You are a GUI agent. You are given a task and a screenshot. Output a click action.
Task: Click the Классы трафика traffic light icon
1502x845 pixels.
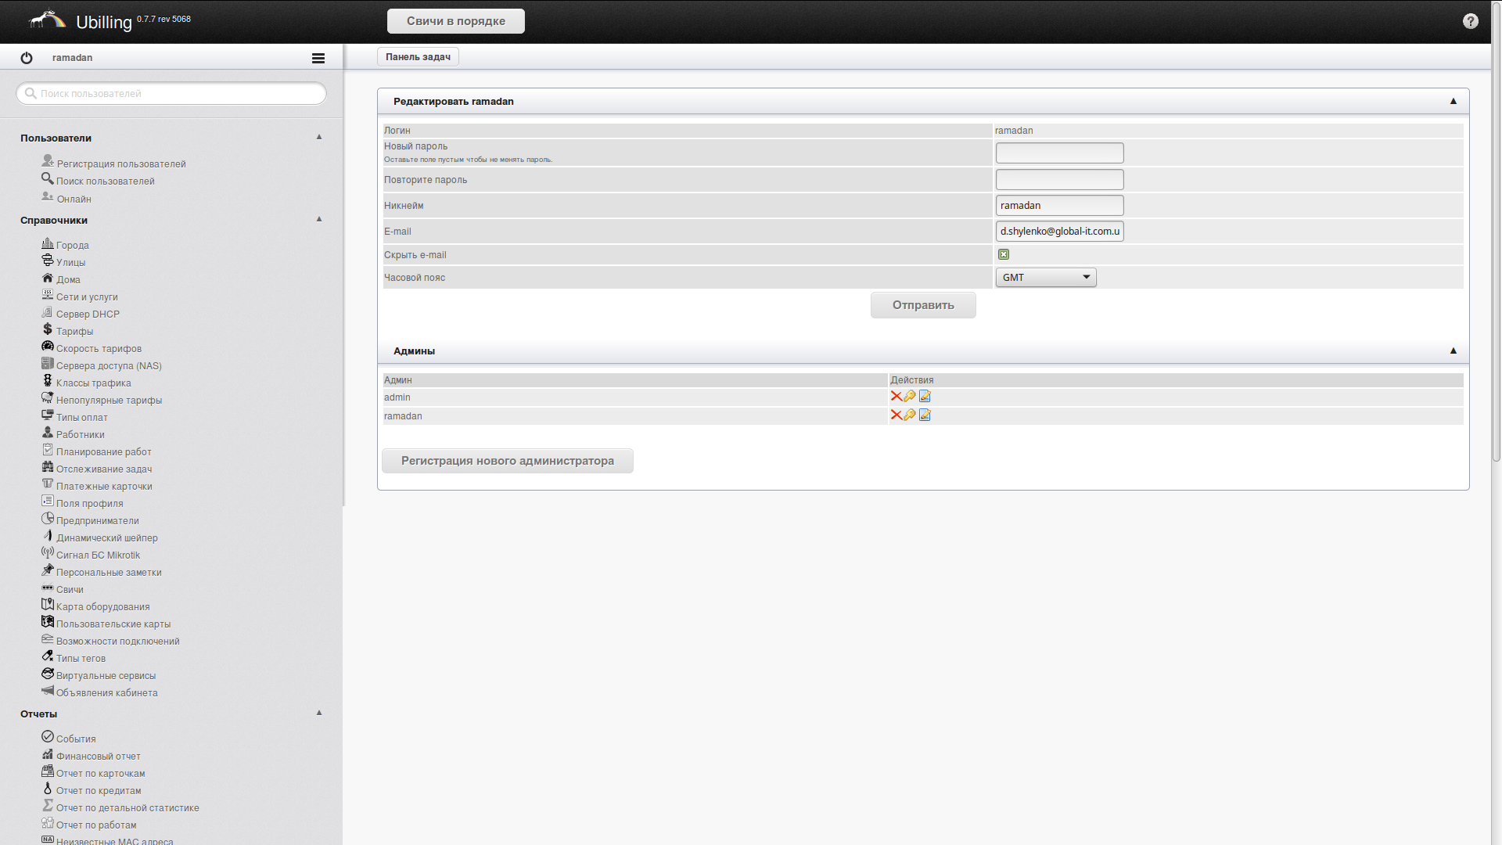48,381
